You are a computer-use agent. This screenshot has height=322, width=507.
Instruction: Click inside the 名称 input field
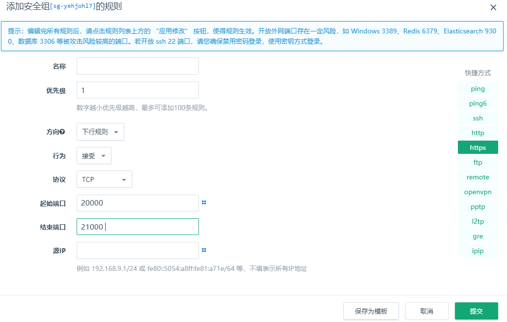click(137, 66)
